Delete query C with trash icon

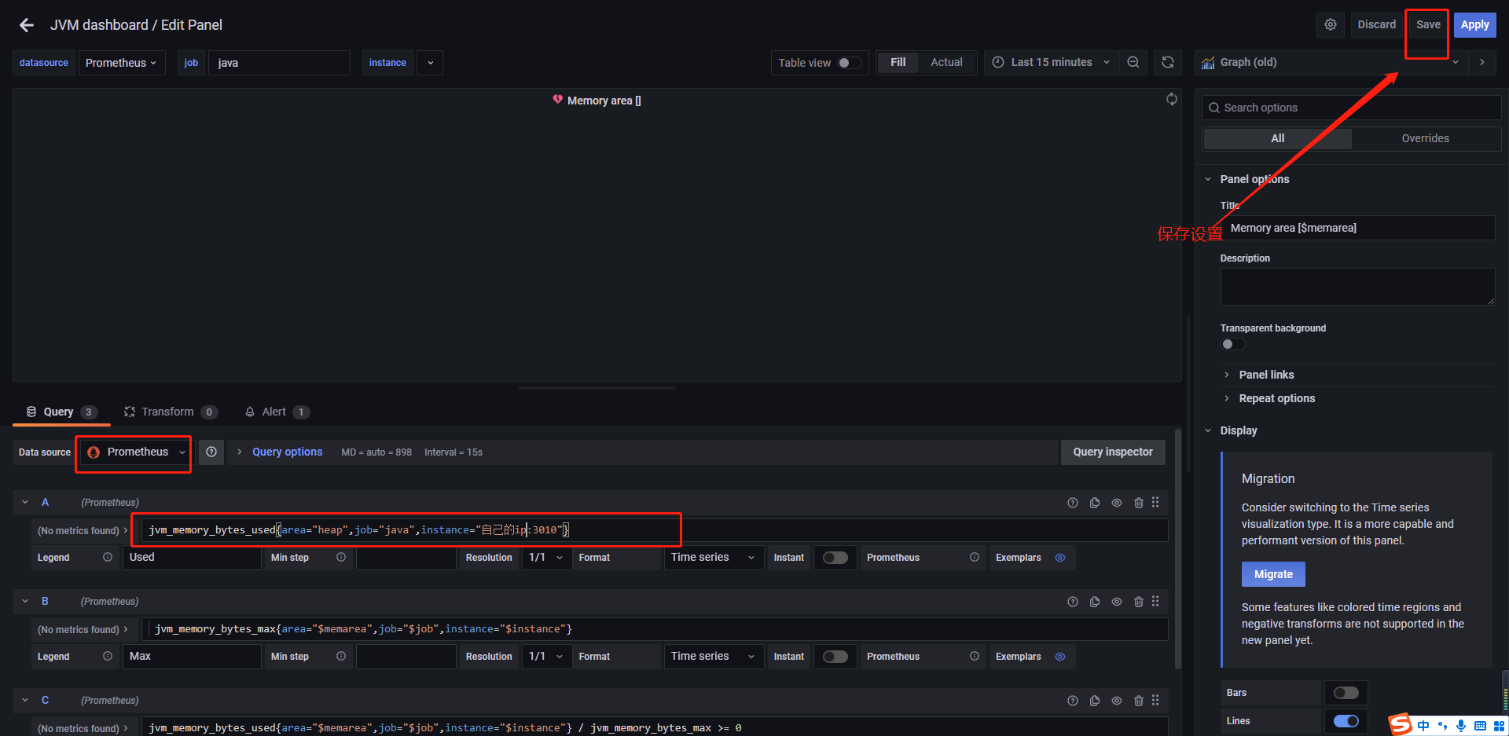coord(1139,701)
